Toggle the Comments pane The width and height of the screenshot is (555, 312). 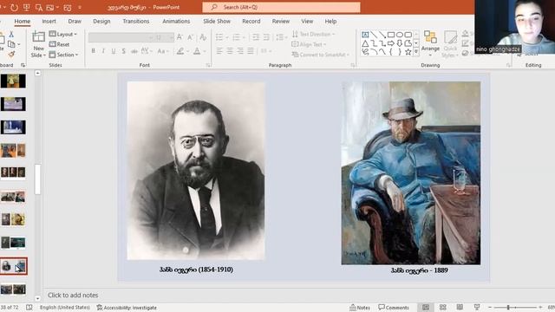coord(394,308)
